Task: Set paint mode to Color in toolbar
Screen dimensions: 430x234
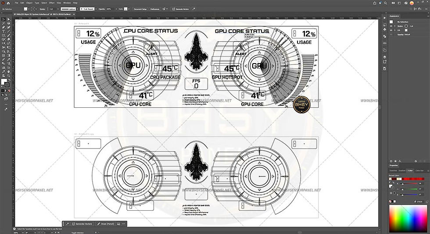Action: coord(3,91)
